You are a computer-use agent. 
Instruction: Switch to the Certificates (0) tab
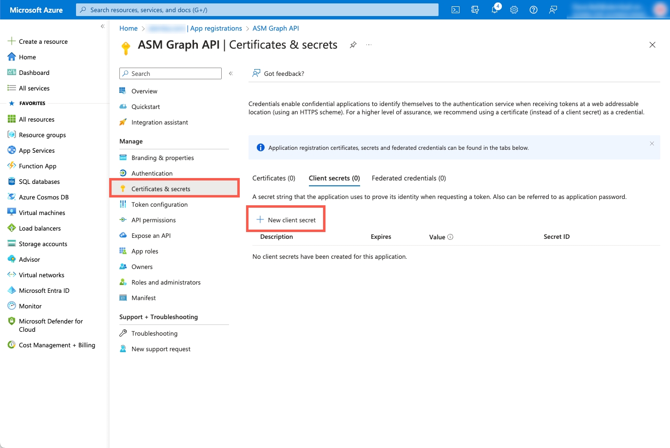coord(274,178)
